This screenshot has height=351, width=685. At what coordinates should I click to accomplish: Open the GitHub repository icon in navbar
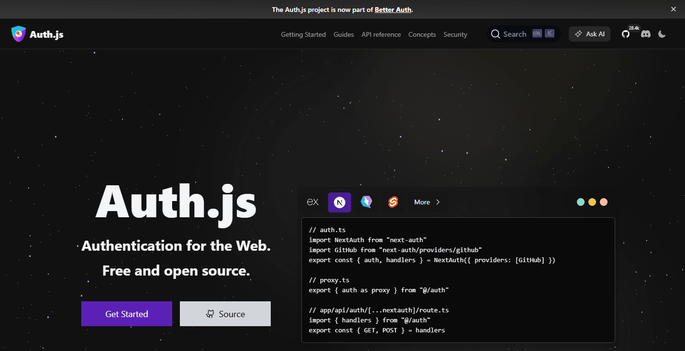coord(626,34)
